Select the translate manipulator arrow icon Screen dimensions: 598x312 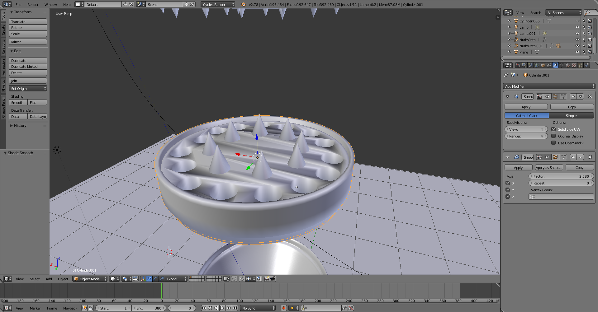pyautogui.click(x=149, y=279)
